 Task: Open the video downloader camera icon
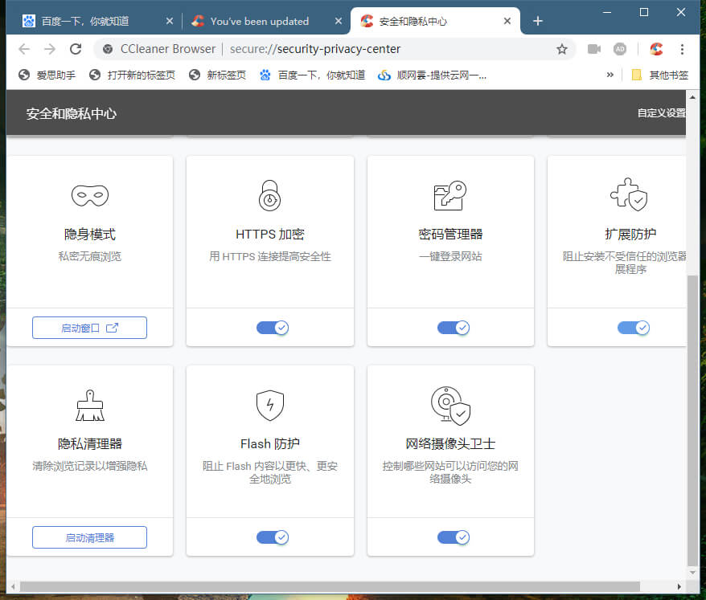pos(594,49)
